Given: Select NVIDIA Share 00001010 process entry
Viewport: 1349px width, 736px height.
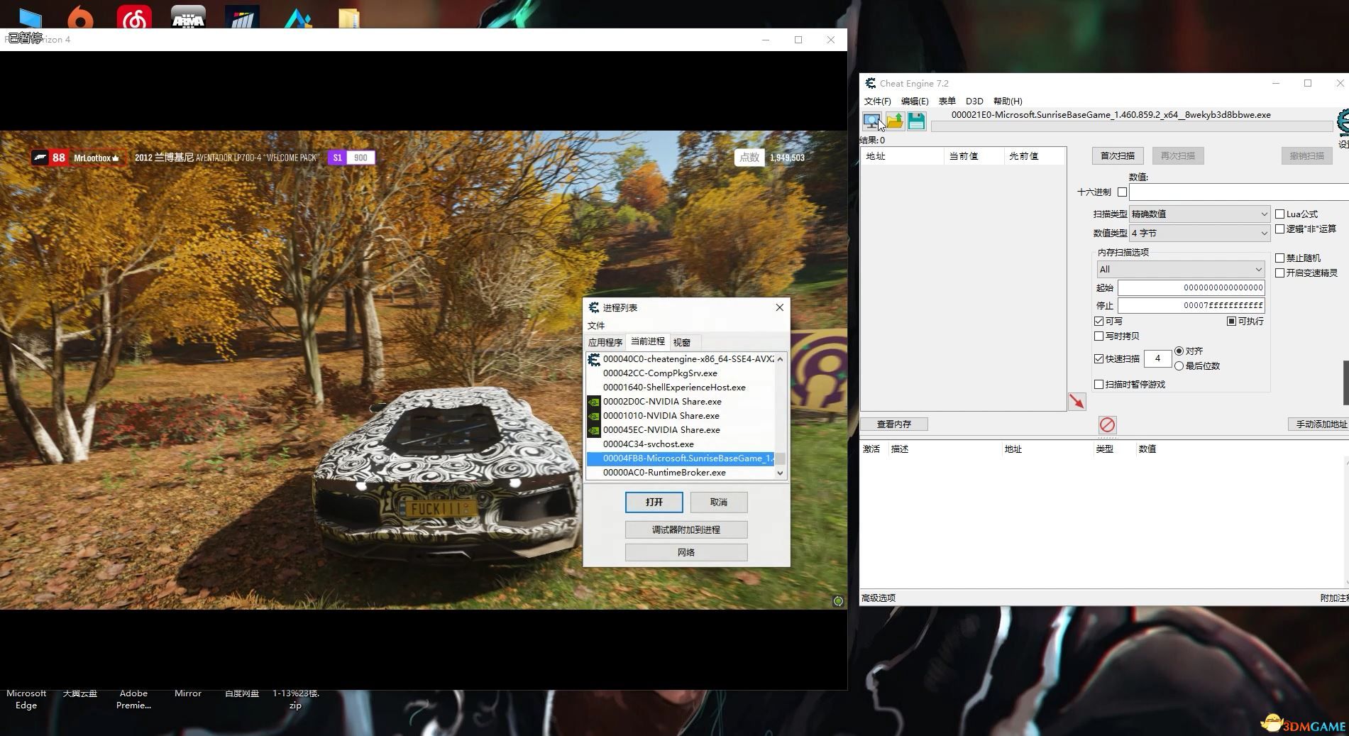Looking at the screenshot, I should pyautogui.click(x=681, y=416).
